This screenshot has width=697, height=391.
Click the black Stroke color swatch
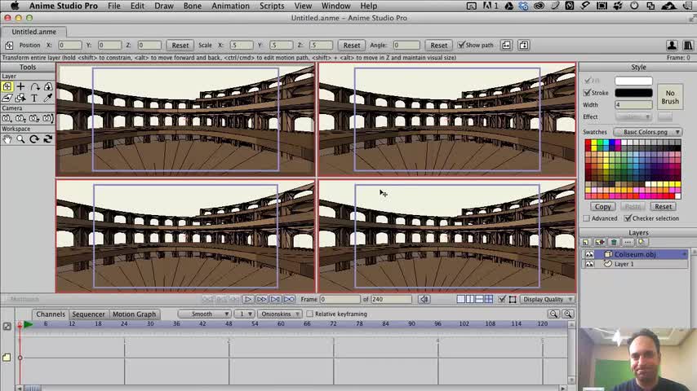[633, 93]
